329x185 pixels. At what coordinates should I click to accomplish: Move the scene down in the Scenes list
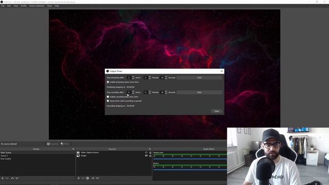pos(17,178)
